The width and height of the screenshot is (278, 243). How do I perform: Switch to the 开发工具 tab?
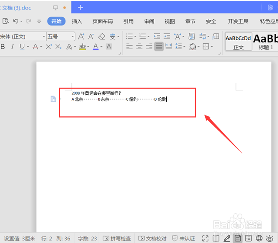click(x=238, y=22)
